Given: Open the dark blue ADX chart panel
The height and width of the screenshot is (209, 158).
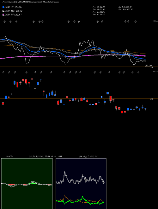Looking at the screenshot, I should pyautogui.click(x=81, y=184).
